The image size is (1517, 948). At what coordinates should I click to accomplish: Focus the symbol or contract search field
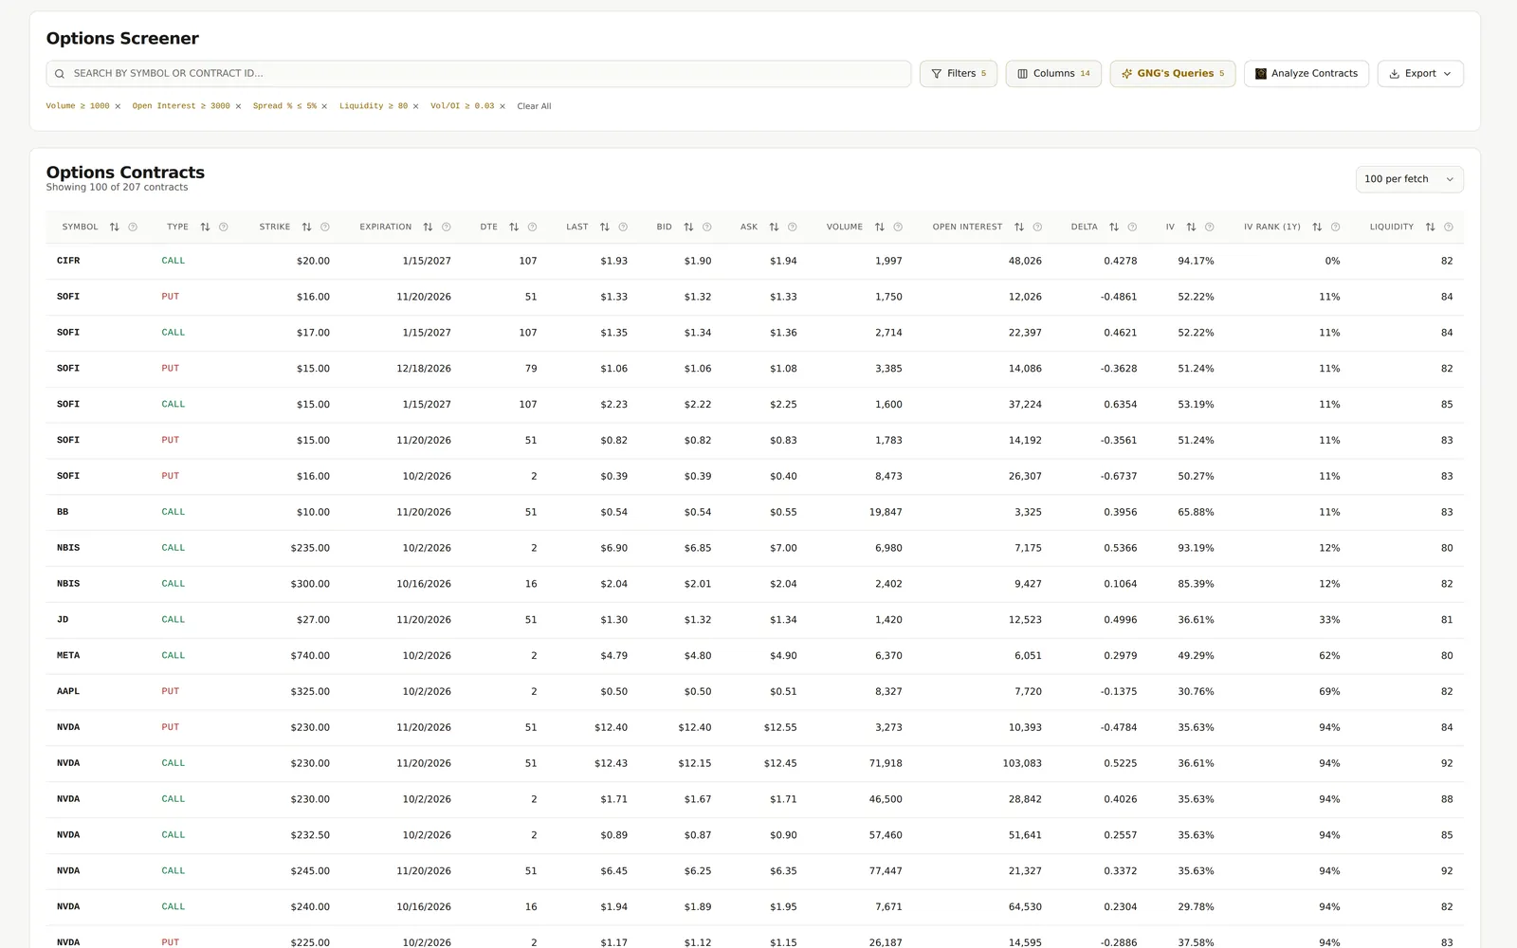[479, 74]
